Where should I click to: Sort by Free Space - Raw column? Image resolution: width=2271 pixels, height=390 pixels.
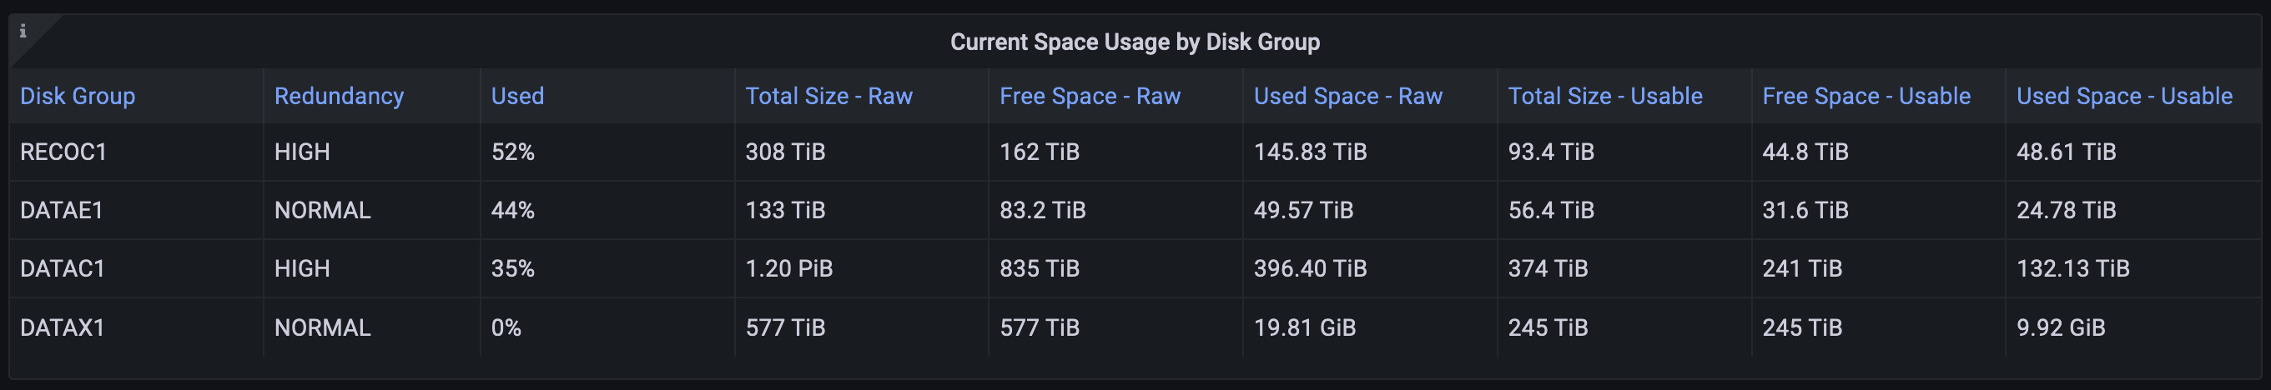click(x=1090, y=96)
